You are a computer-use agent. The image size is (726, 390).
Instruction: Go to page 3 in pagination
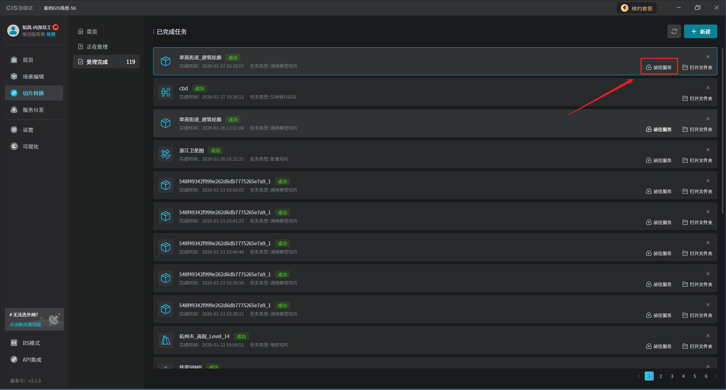672,376
